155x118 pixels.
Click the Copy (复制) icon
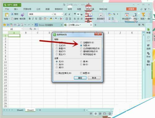coord(12,19)
